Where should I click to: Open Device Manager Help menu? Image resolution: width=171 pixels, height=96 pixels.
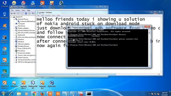coord(29,10)
